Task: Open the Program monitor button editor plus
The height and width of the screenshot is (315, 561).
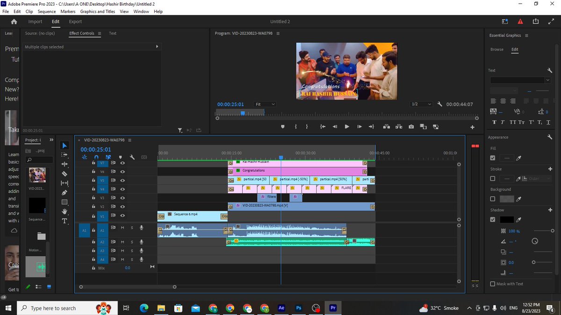Action: tap(472, 127)
